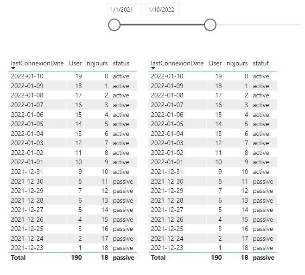Viewport: 305px width, 275px height.
Task: Click the left handle of date slider
Action: point(114,25)
